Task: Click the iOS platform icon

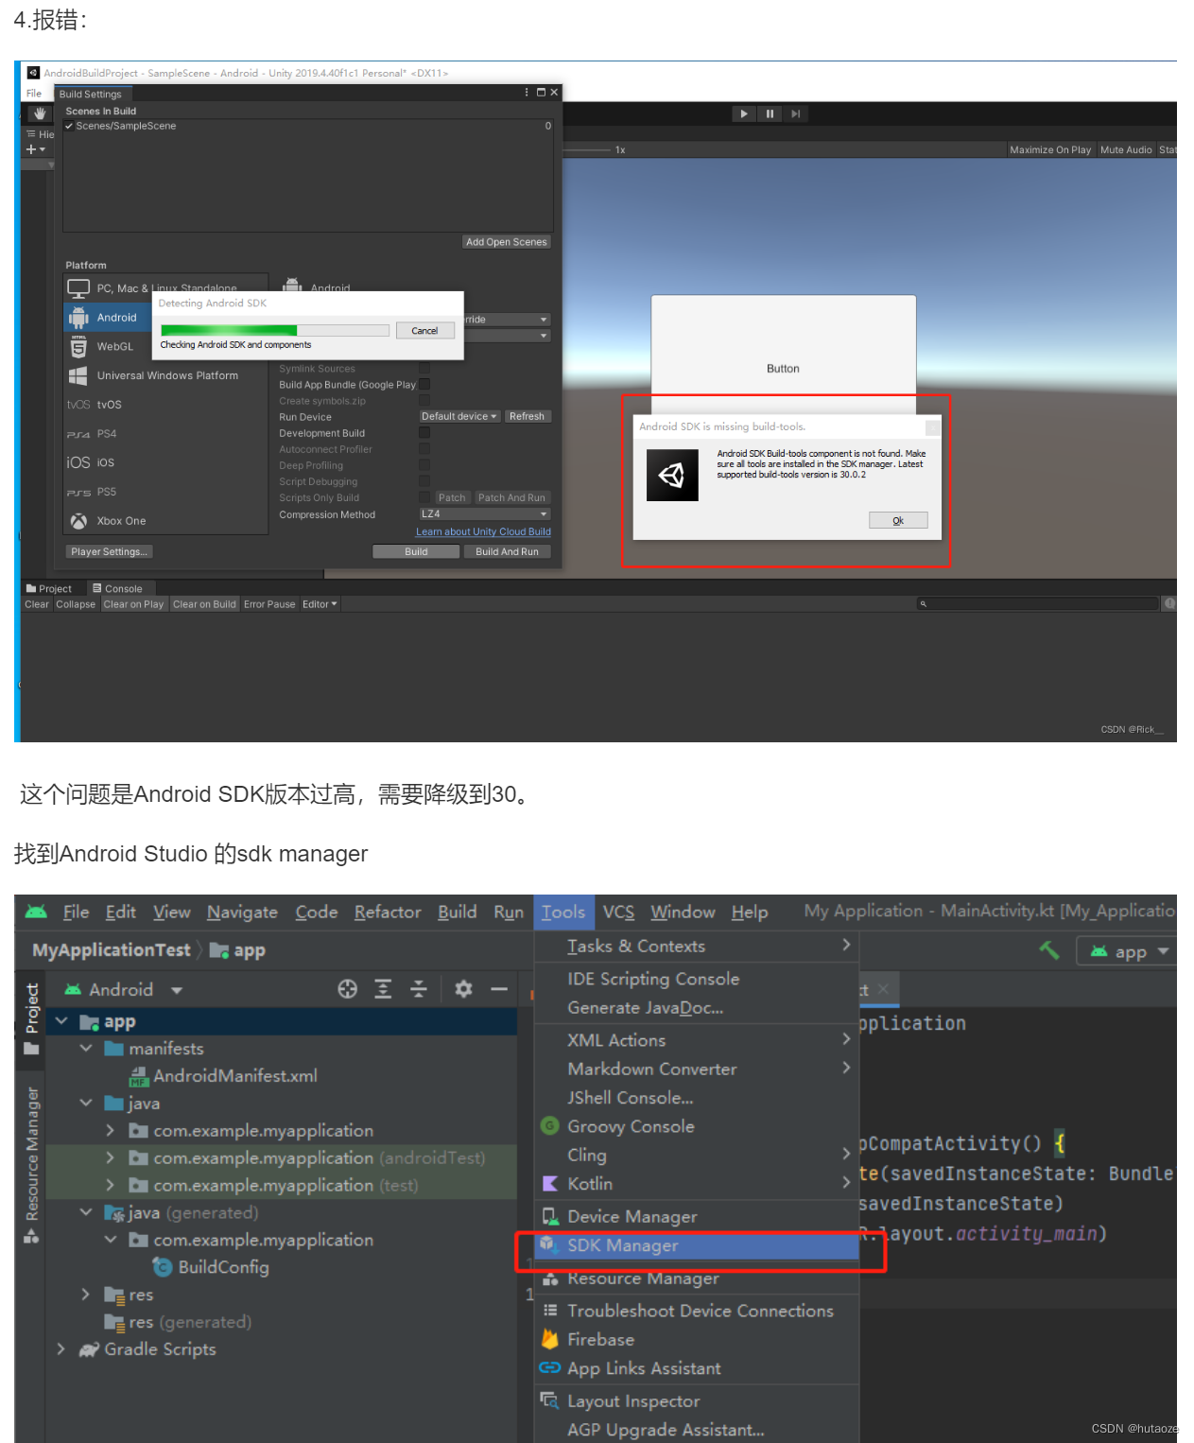Action: point(78,462)
